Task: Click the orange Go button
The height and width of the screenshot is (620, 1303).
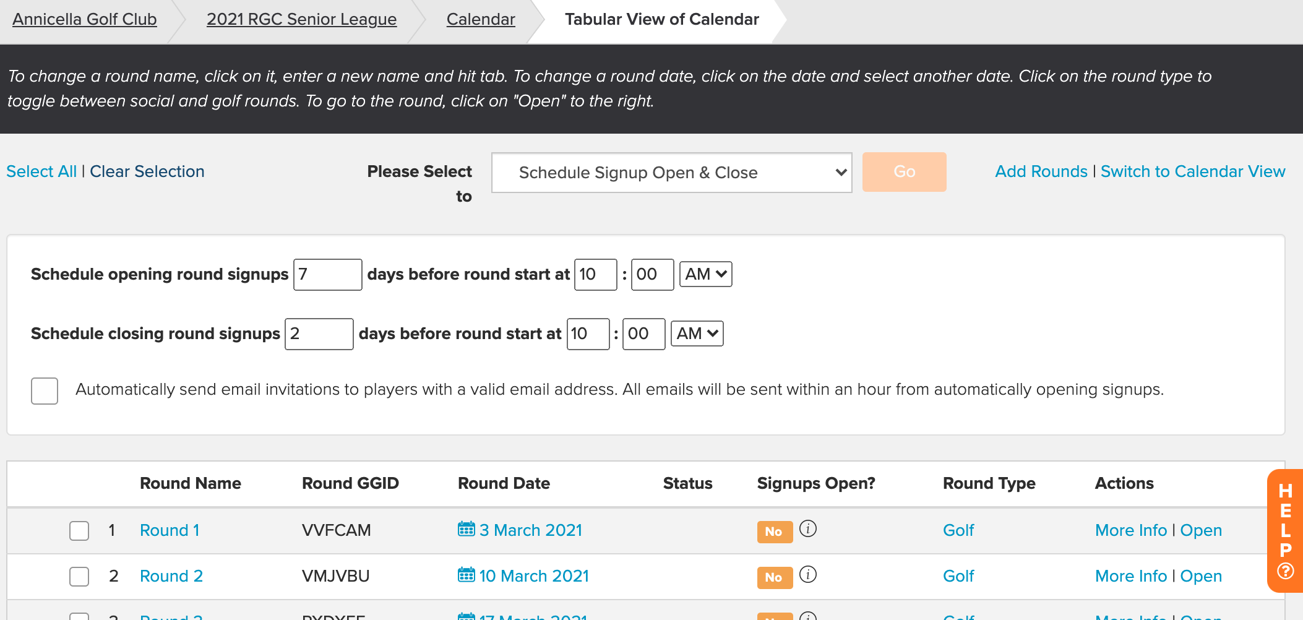Action: (x=905, y=172)
